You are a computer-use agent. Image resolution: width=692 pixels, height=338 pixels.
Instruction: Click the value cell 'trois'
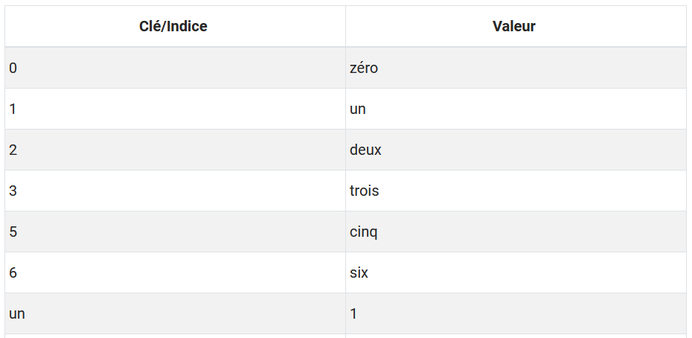click(364, 191)
